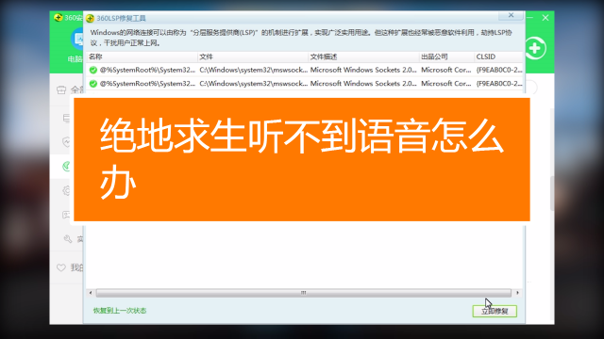Open the heart 我的 item in the sidebar

(61, 267)
